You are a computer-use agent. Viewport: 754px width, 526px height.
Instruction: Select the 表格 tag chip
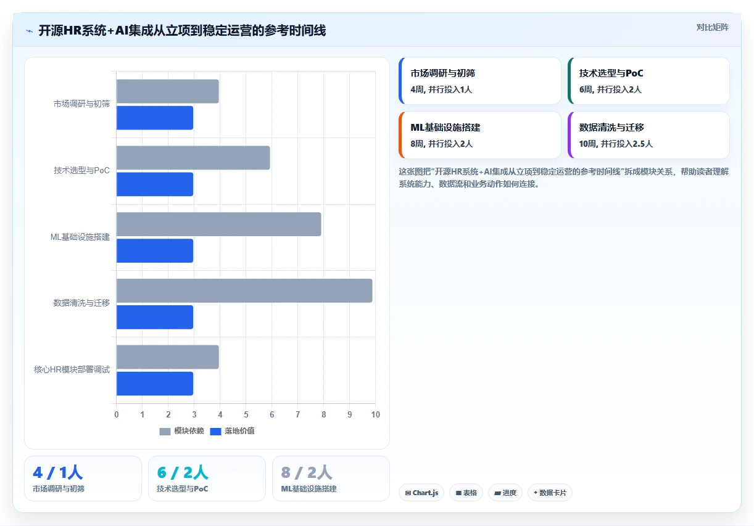pos(466,493)
